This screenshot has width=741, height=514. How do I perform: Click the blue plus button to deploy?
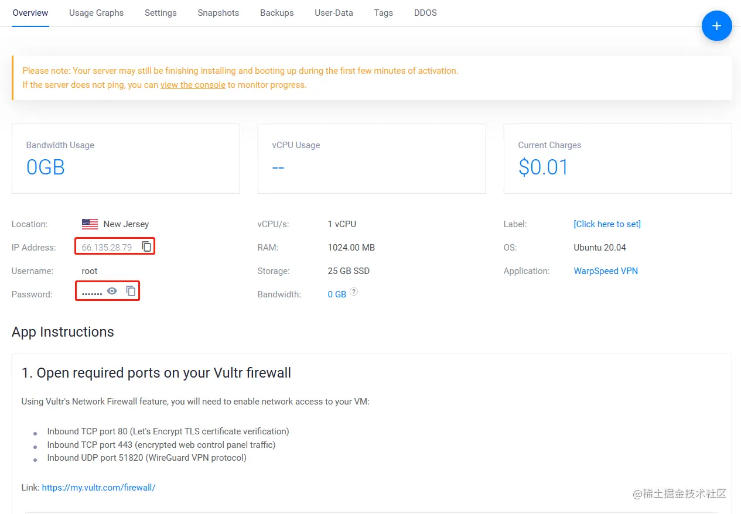716,26
